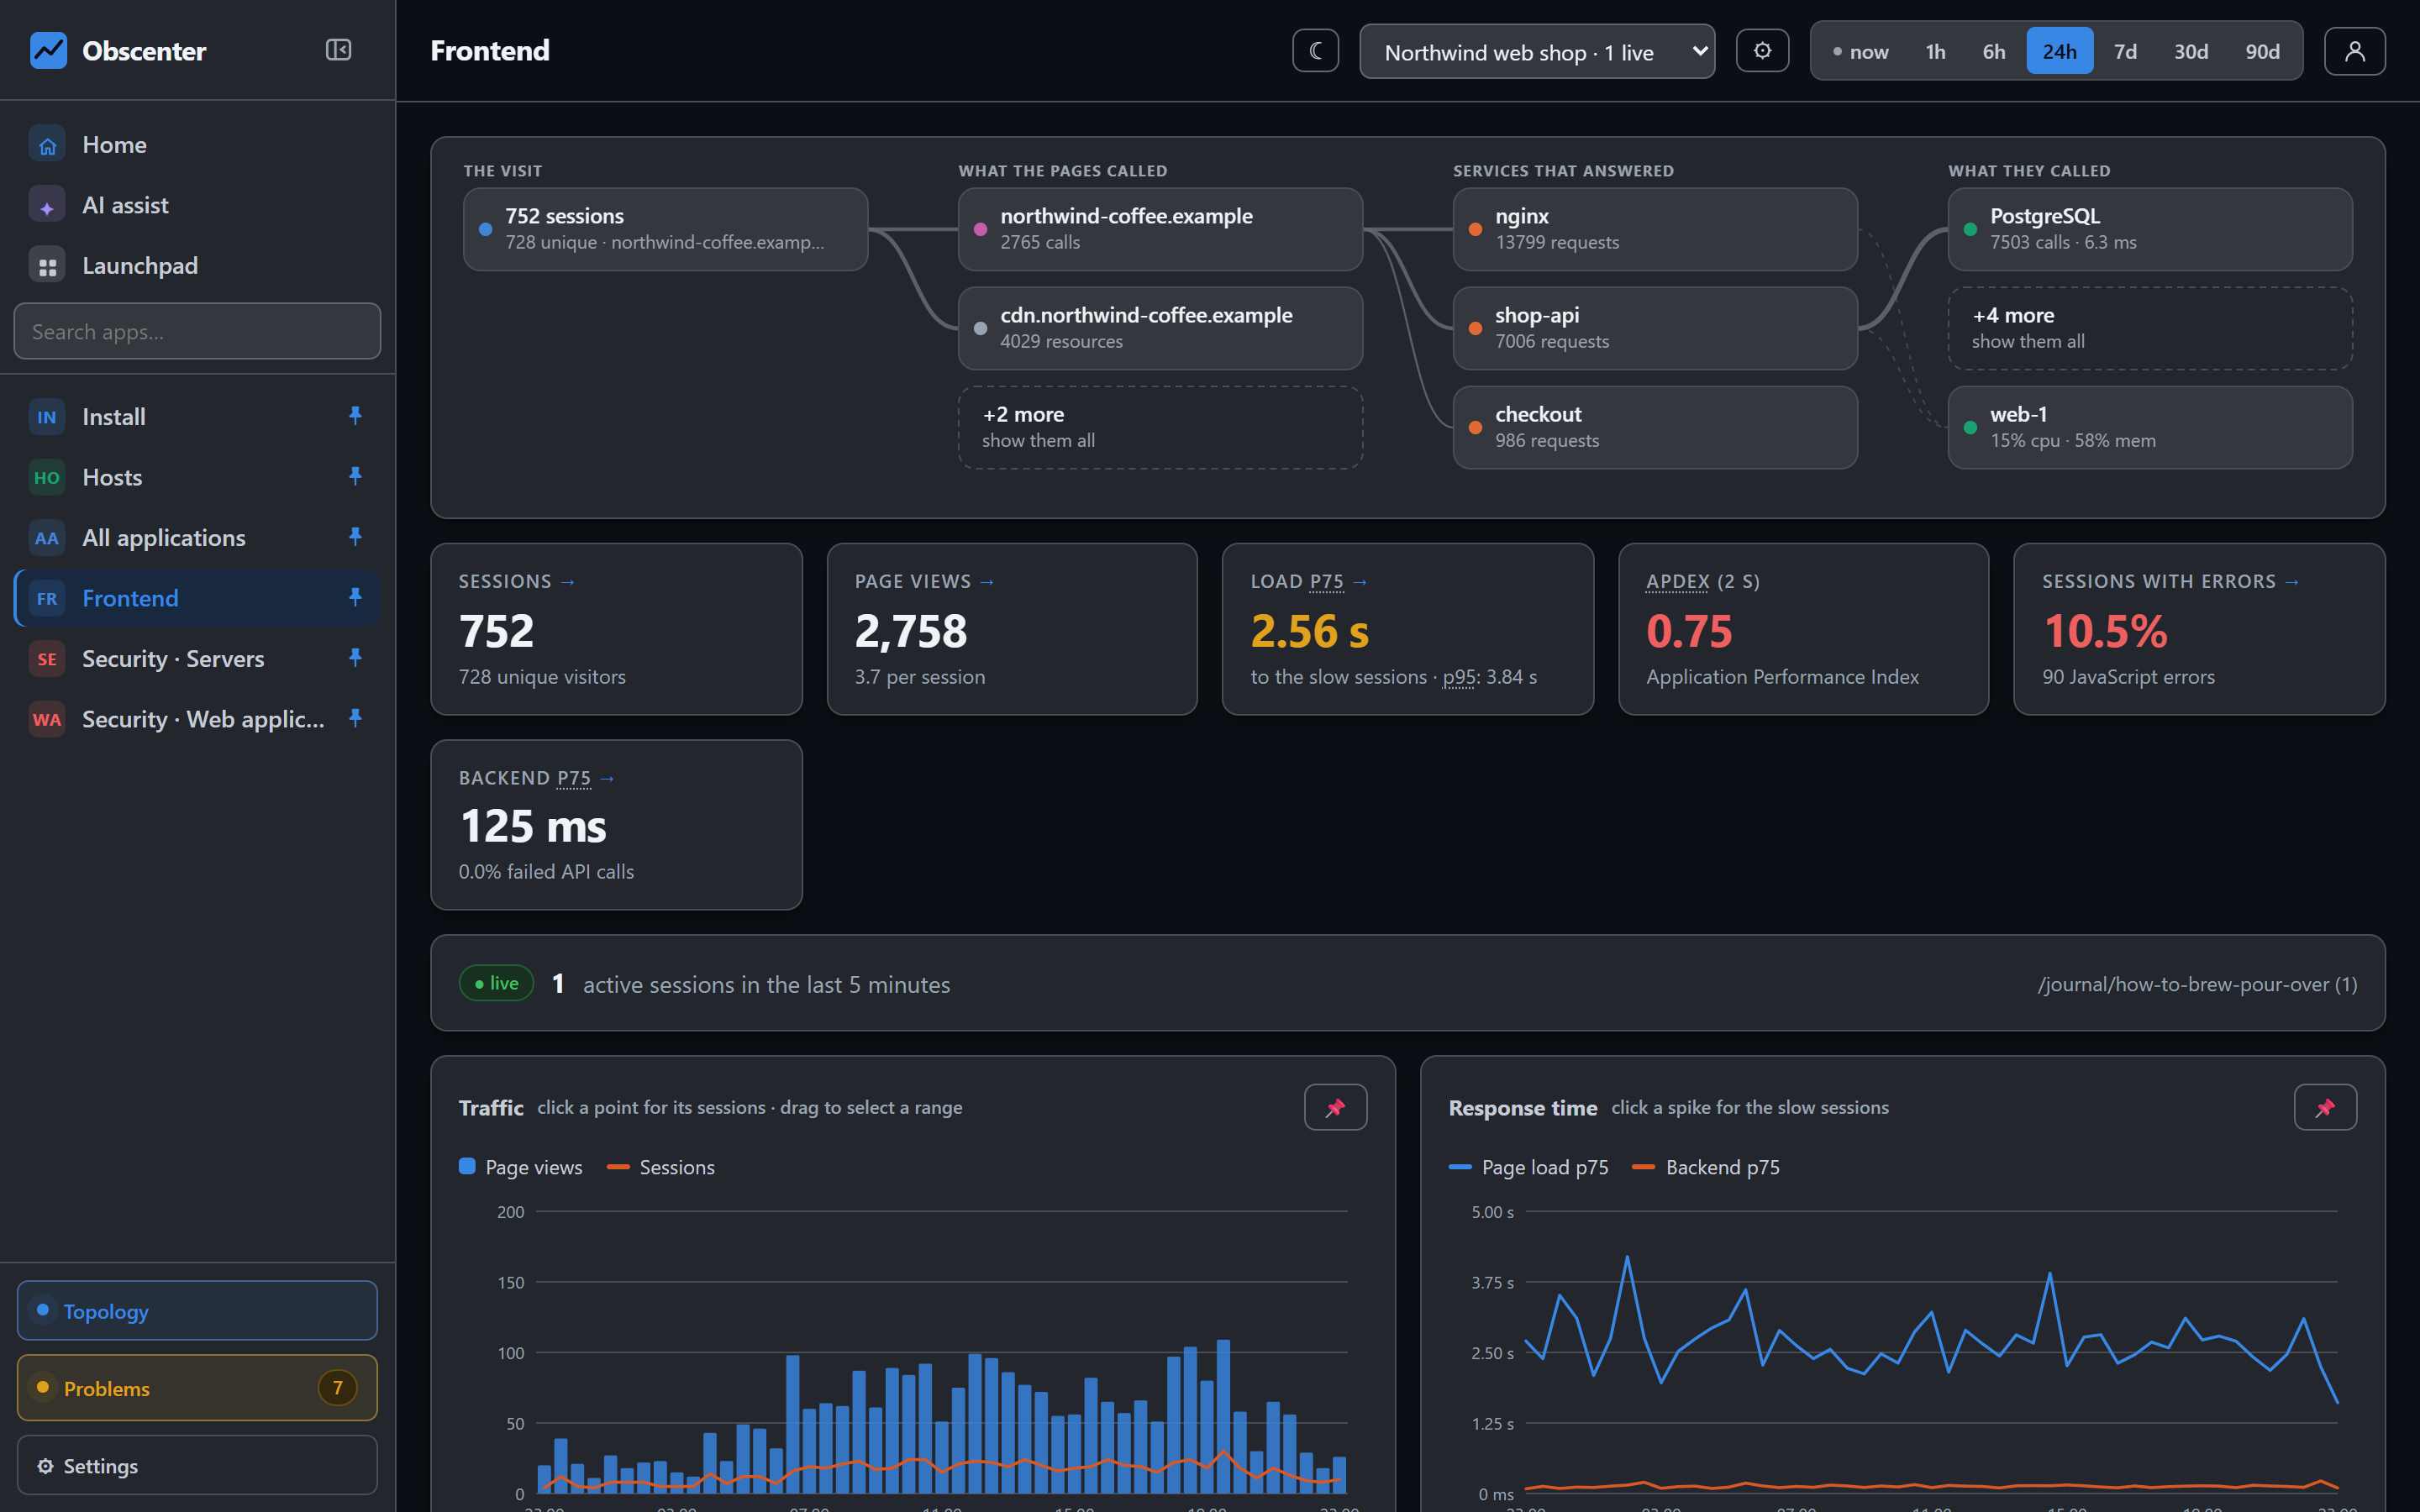Screen dimensions: 2420x1512
Task: Unpin Security · Web applic... pin icon
Action: coord(355,719)
